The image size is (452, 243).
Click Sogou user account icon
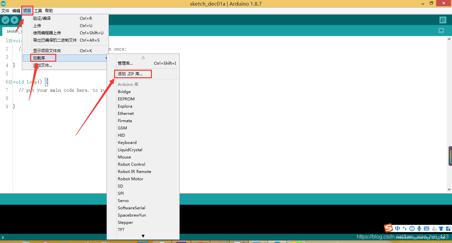(434, 228)
